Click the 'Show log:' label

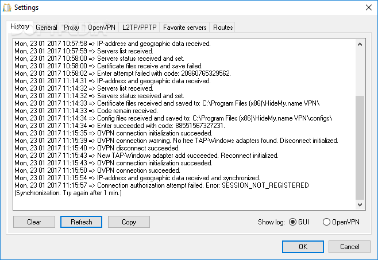(x=271, y=222)
